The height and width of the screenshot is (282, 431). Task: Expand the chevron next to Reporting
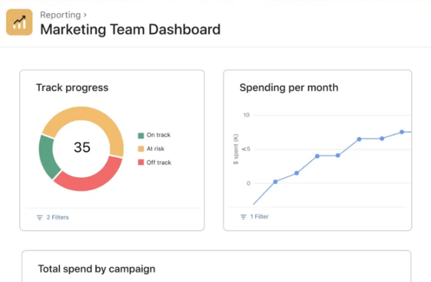point(85,14)
